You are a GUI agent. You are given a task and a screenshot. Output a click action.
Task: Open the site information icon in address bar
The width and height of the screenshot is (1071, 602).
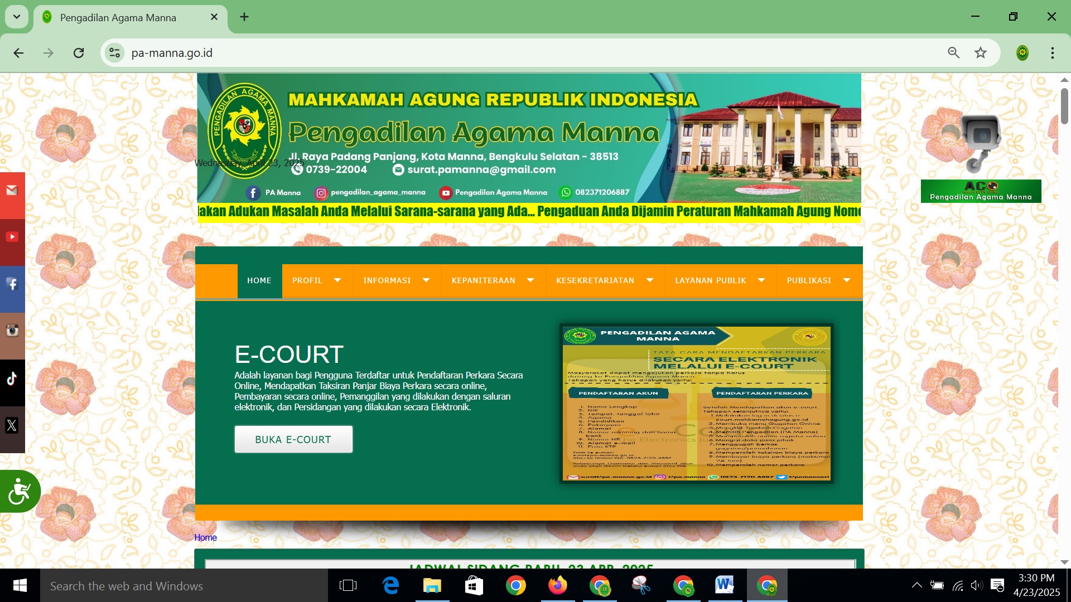(115, 53)
